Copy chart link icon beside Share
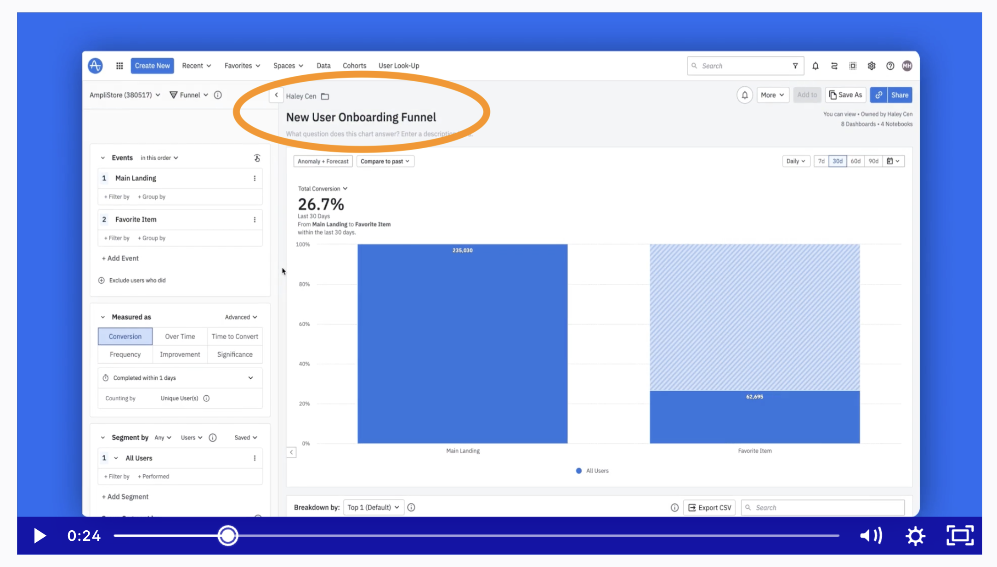Viewport: 997px width, 567px height. coord(878,95)
